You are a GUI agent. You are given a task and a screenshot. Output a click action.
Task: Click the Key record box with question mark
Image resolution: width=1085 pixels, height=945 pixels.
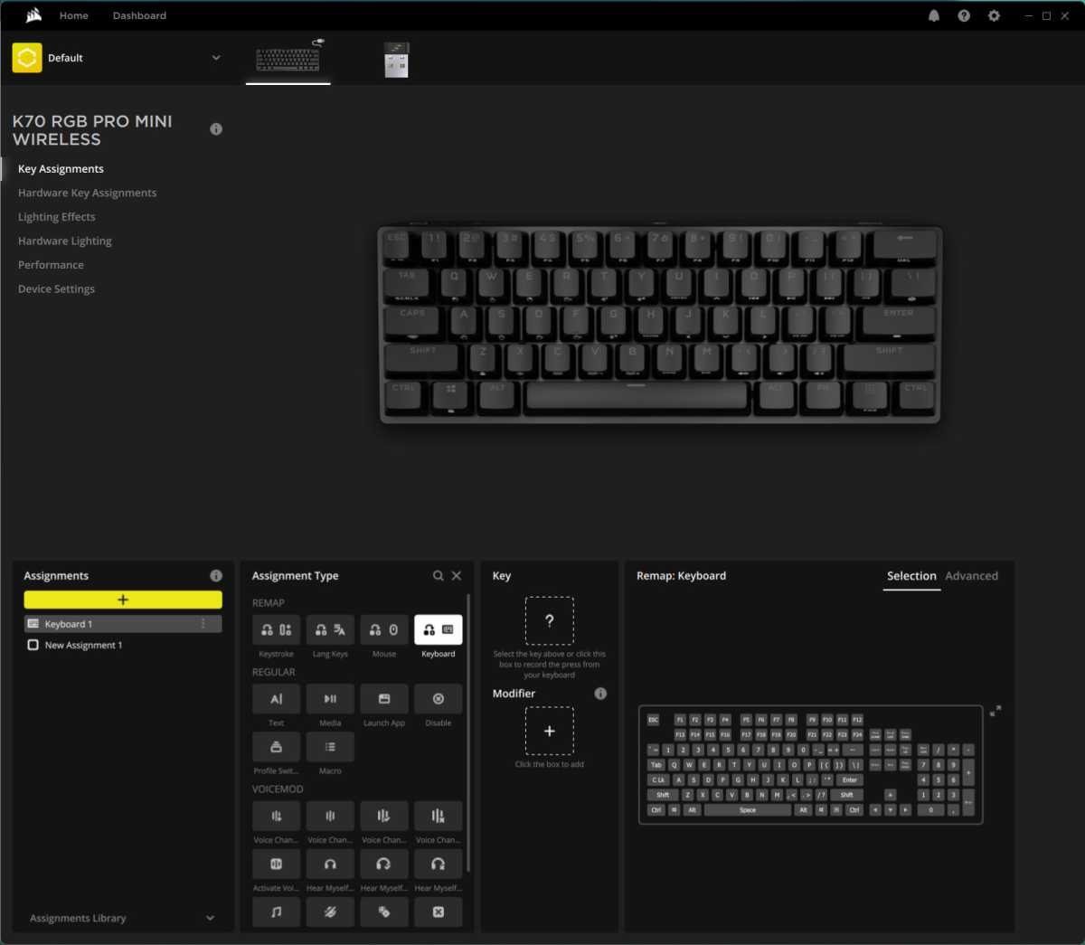[550, 620]
